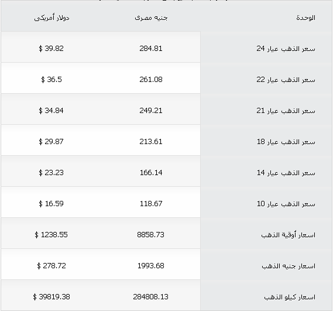Select the سعر الذهب عيار 14 row label
Screen dimensions: 333x311
pyautogui.click(x=286, y=173)
